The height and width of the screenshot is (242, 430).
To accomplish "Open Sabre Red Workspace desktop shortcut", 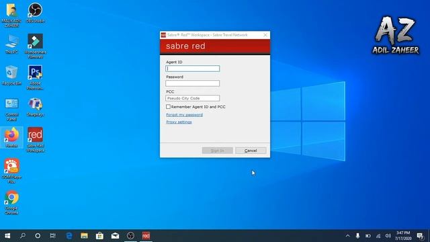I will pos(35,140).
